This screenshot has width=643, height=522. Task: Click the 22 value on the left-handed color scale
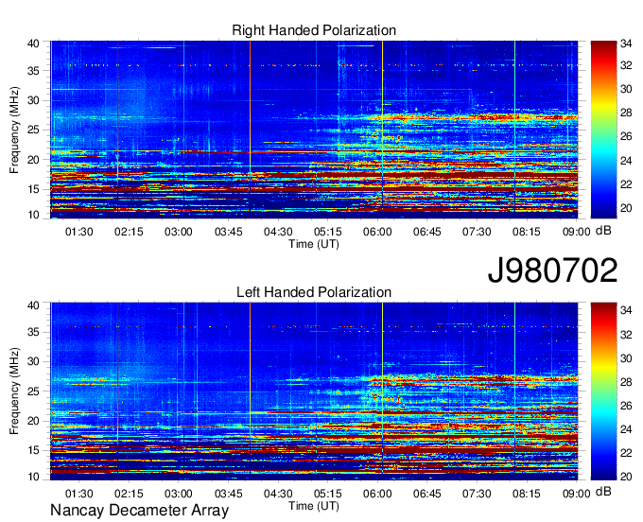[x=626, y=453]
